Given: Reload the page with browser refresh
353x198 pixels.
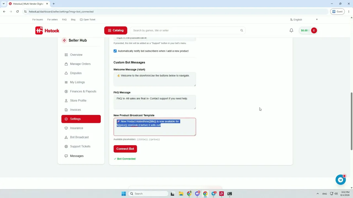Looking at the screenshot, I should [17, 12].
